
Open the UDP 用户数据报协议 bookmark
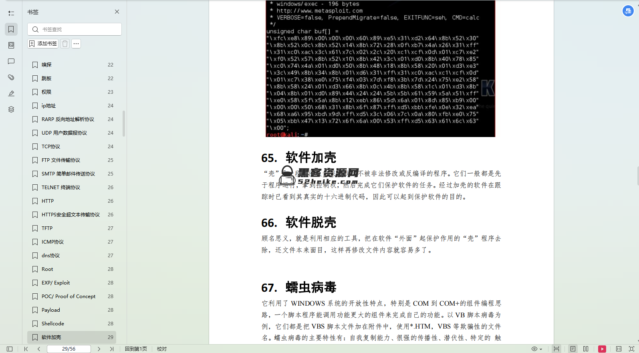(x=72, y=133)
